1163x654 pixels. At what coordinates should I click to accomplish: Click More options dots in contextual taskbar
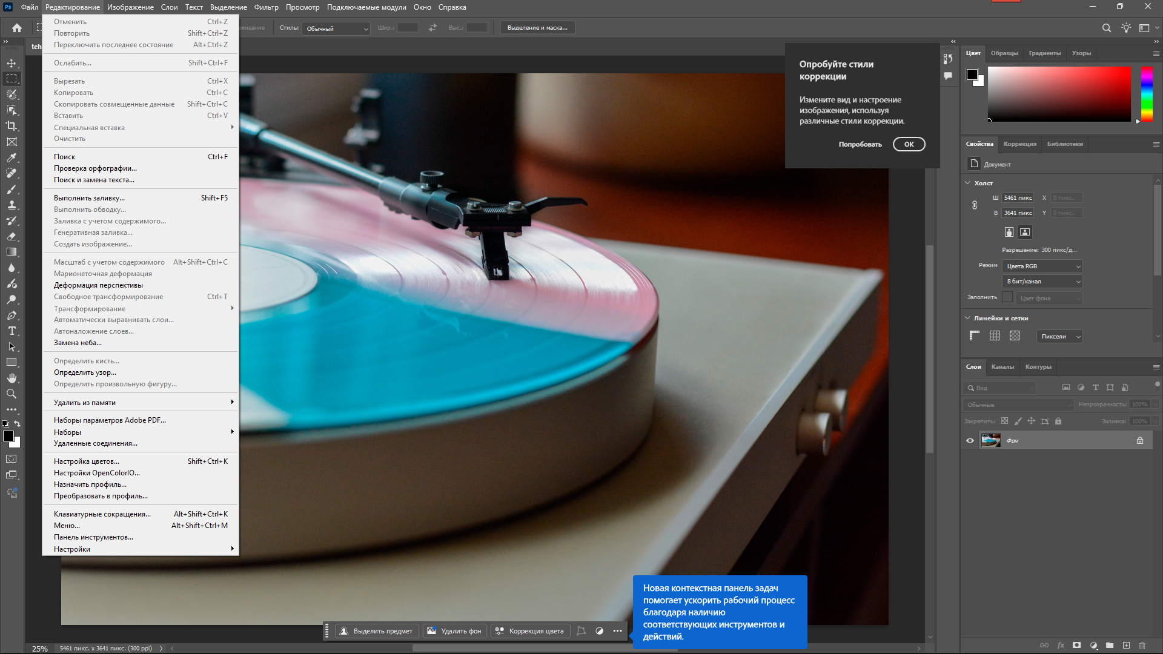tap(617, 631)
